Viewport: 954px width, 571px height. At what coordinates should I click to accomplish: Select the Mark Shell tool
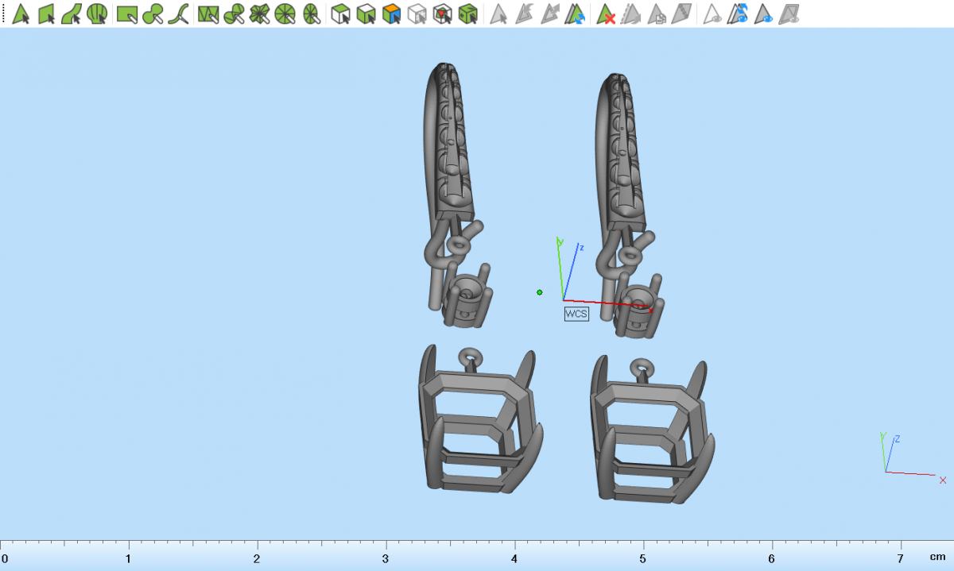click(97, 14)
